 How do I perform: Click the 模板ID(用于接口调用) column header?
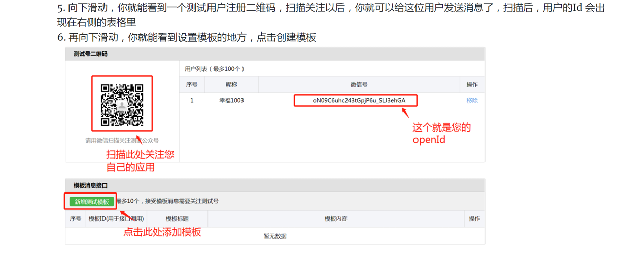coord(116,219)
